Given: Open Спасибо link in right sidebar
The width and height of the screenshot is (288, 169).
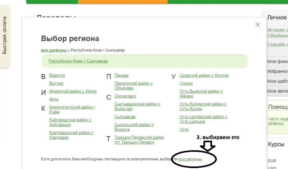Looking at the screenshot, I should [x=278, y=45].
